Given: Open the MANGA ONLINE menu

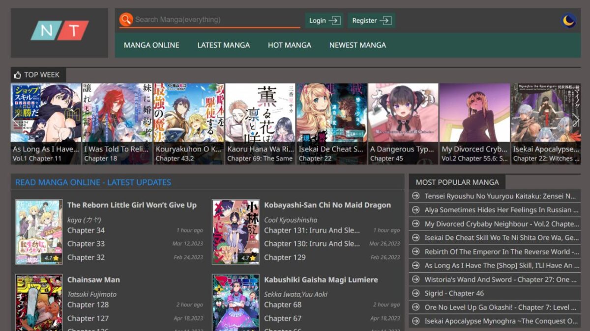Looking at the screenshot, I should pyautogui.click(x=151, y=45).
